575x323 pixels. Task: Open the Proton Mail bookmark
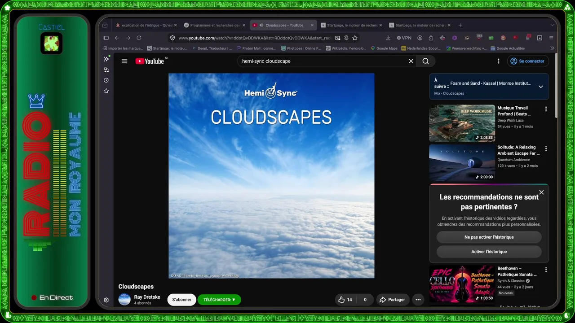click(x=256, y=48)
